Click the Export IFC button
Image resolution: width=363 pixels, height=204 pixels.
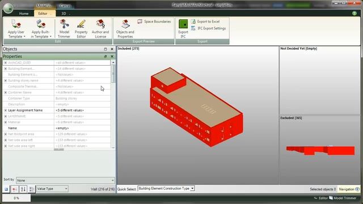(183, 29)
